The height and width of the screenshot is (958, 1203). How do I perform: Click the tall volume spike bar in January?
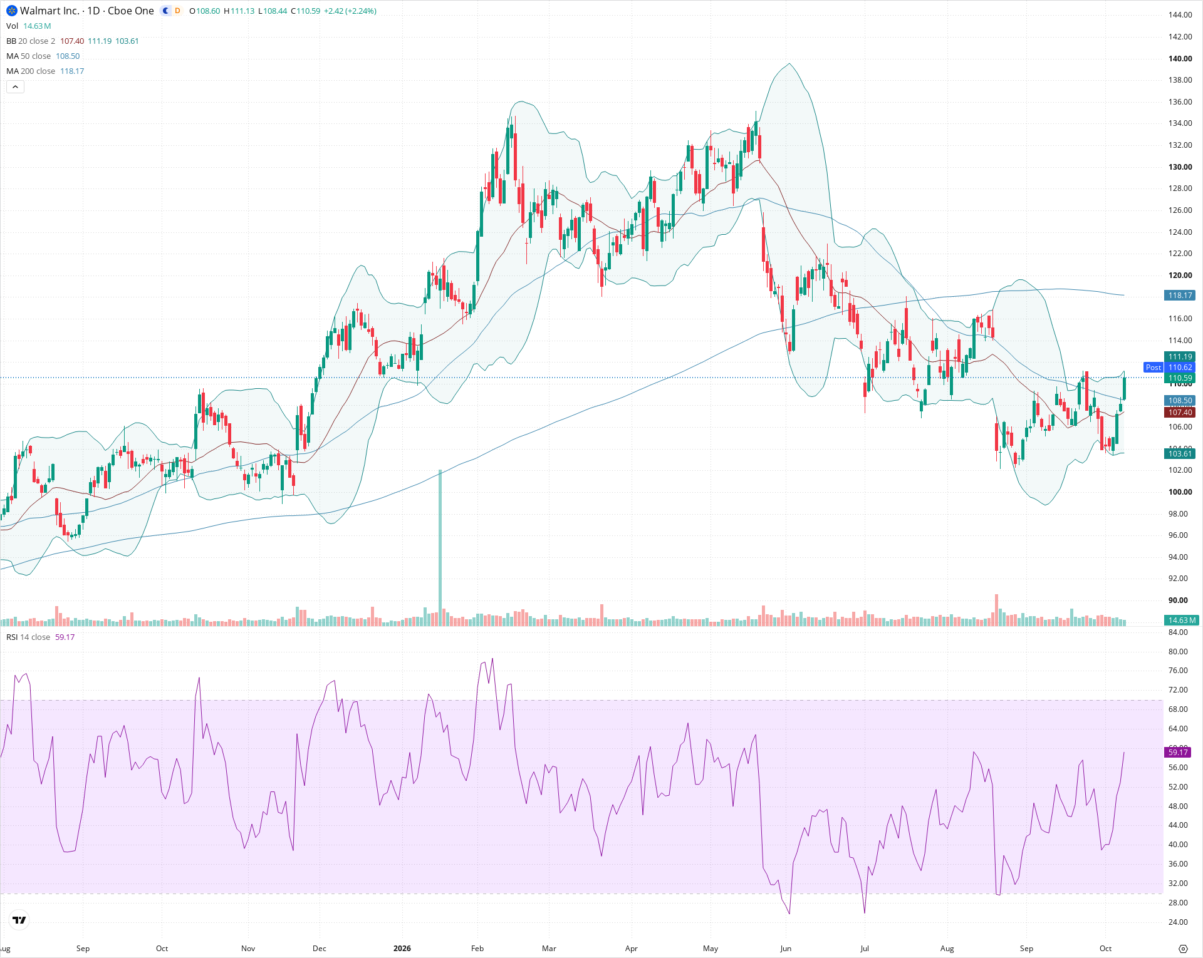coord(440,547)
